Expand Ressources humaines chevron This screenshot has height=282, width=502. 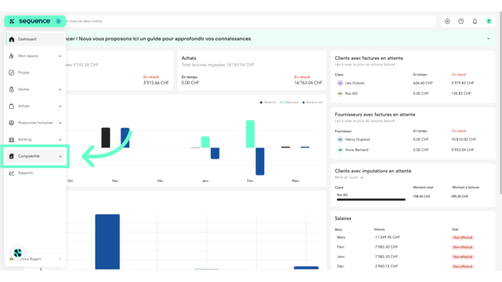click(60, 122)
